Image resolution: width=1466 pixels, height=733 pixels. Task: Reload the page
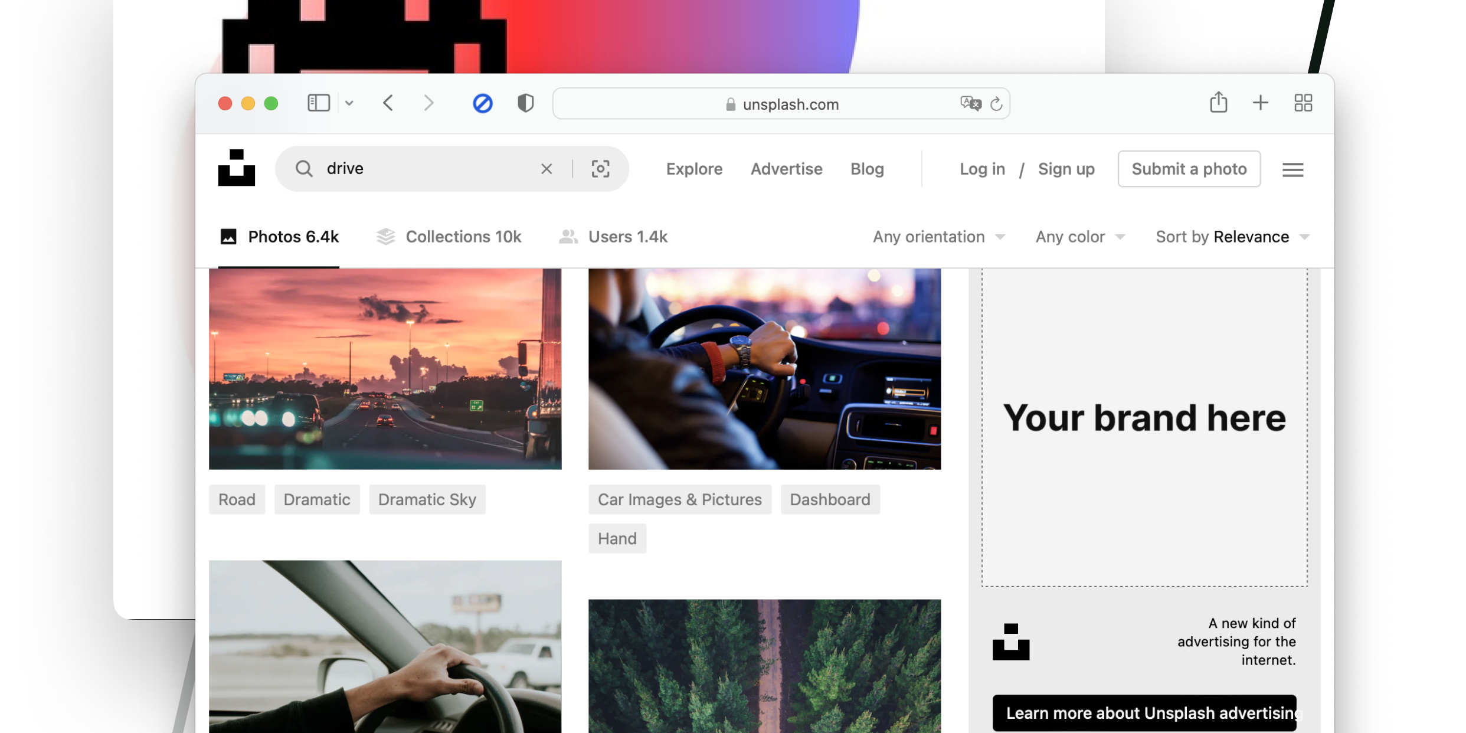tap(996, 104)
